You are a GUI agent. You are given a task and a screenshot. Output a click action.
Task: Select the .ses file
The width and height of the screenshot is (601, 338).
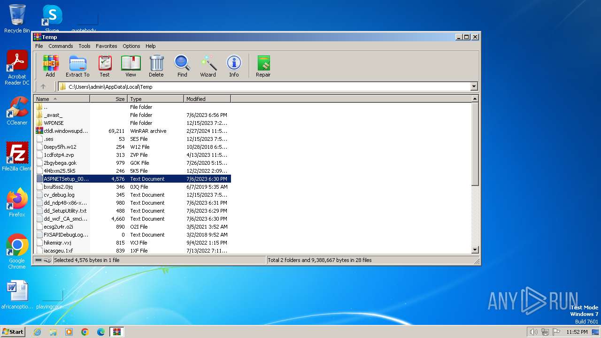(x=132, y=139)
